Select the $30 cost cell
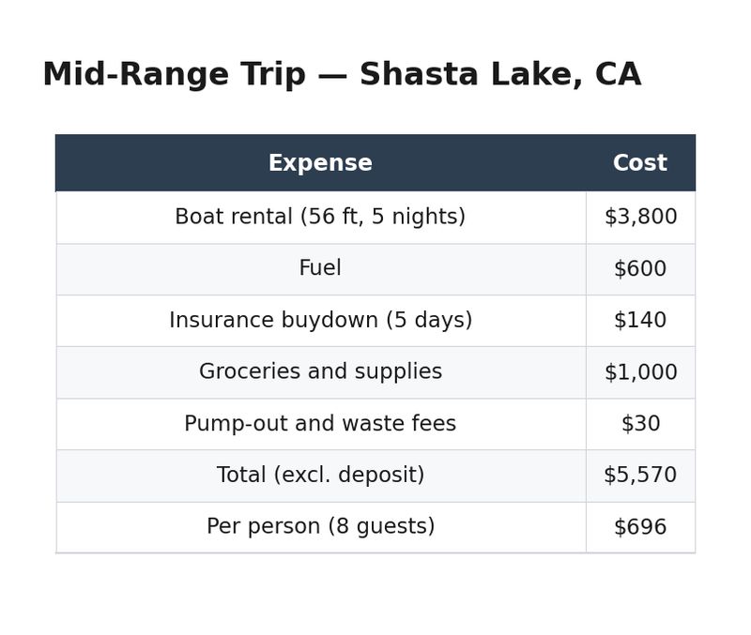 (640, 424)
